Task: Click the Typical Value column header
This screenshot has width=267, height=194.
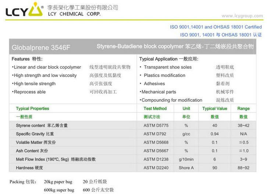Action: pyautogui.click(x=214, y=108)
